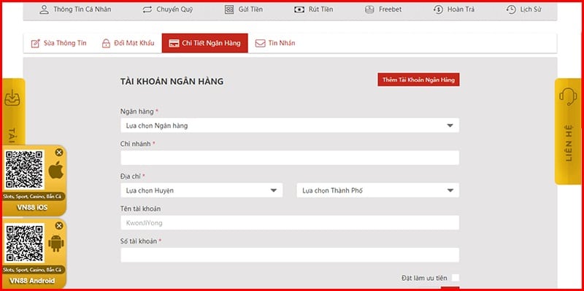
Task: Close the VN88 Android QR popup
Action: 59,225
